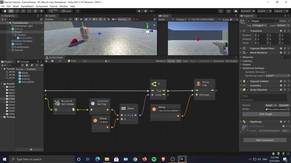
Task: Toggle the Static checkbox
Action: point(277,21)
